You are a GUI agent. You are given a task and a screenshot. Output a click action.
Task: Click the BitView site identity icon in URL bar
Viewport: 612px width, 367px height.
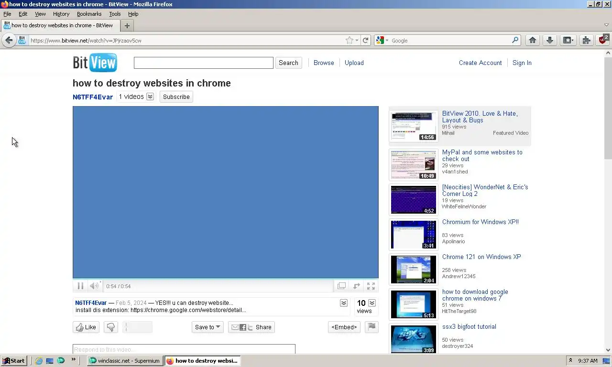pos(22,40)
